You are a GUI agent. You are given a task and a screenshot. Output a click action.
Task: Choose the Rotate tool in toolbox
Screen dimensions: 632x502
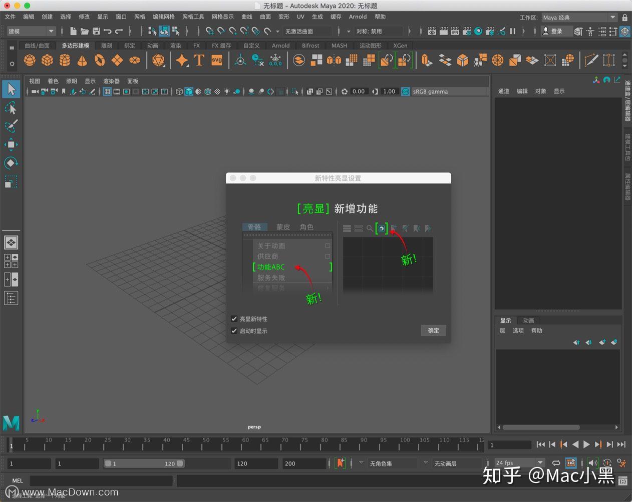(11, 163)
